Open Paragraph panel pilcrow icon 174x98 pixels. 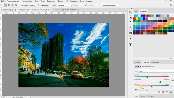point(130,22)
